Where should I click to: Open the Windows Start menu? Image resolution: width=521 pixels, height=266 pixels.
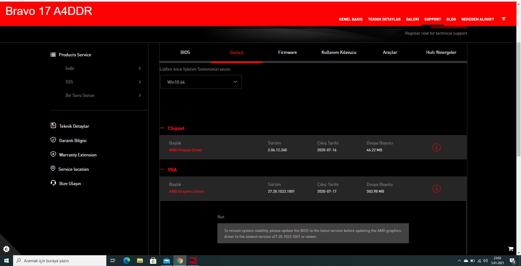click(x=7, y=261)
